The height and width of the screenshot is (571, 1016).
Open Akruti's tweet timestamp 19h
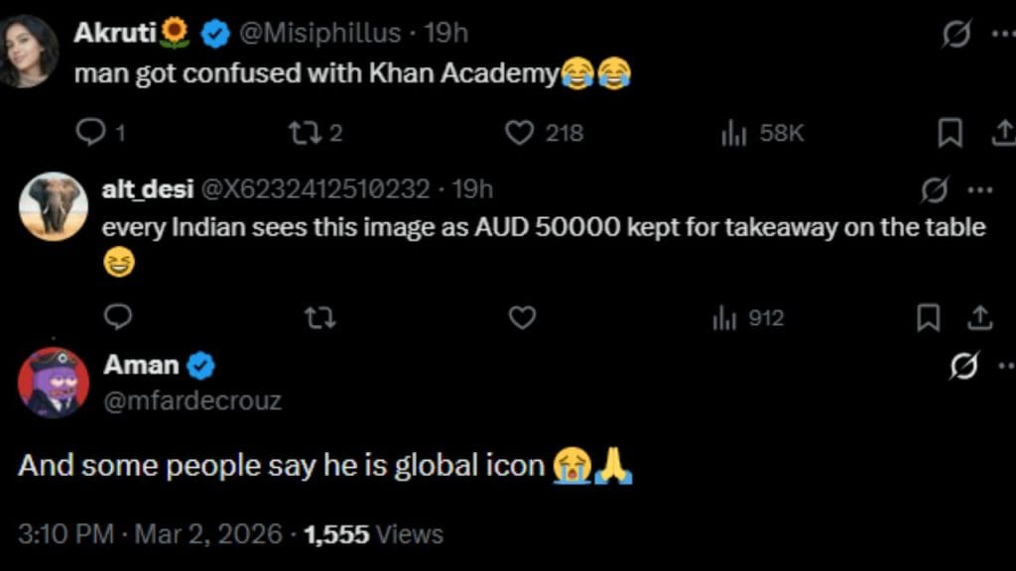(445, 33)
